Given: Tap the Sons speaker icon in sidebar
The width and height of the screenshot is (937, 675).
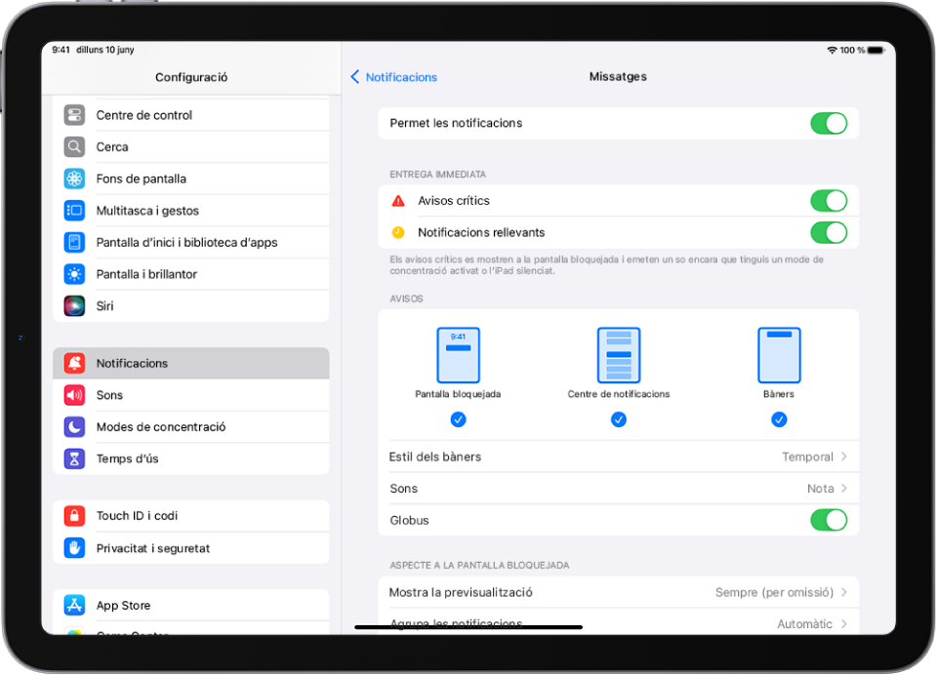Looking at the screenshot, I should coord(74,395).
